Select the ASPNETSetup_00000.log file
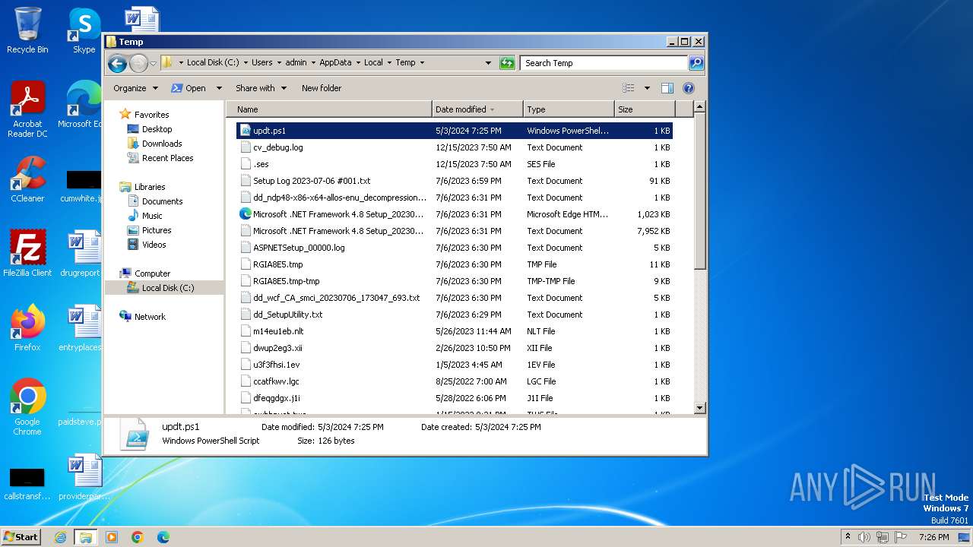The image size is (973, 547). pyautogui.click(x=299, y=248)
